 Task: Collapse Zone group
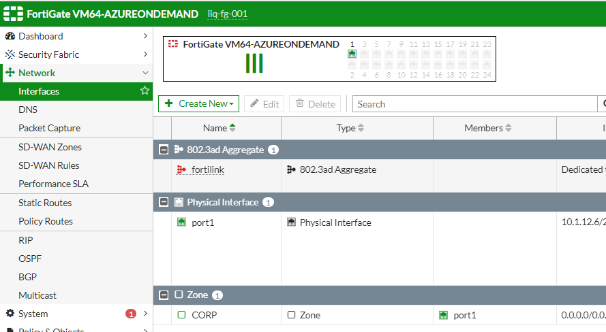pos(164,295)
